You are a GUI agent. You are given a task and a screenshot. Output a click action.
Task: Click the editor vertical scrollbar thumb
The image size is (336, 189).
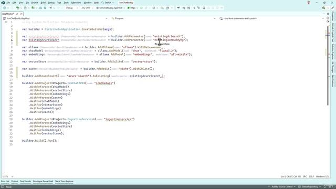(x=328, y=65)
